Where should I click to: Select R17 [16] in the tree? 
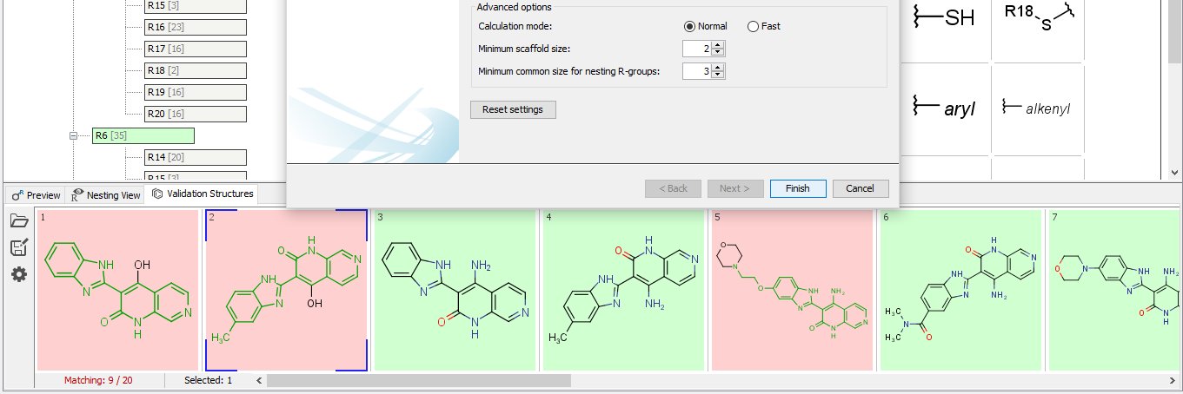196,49
